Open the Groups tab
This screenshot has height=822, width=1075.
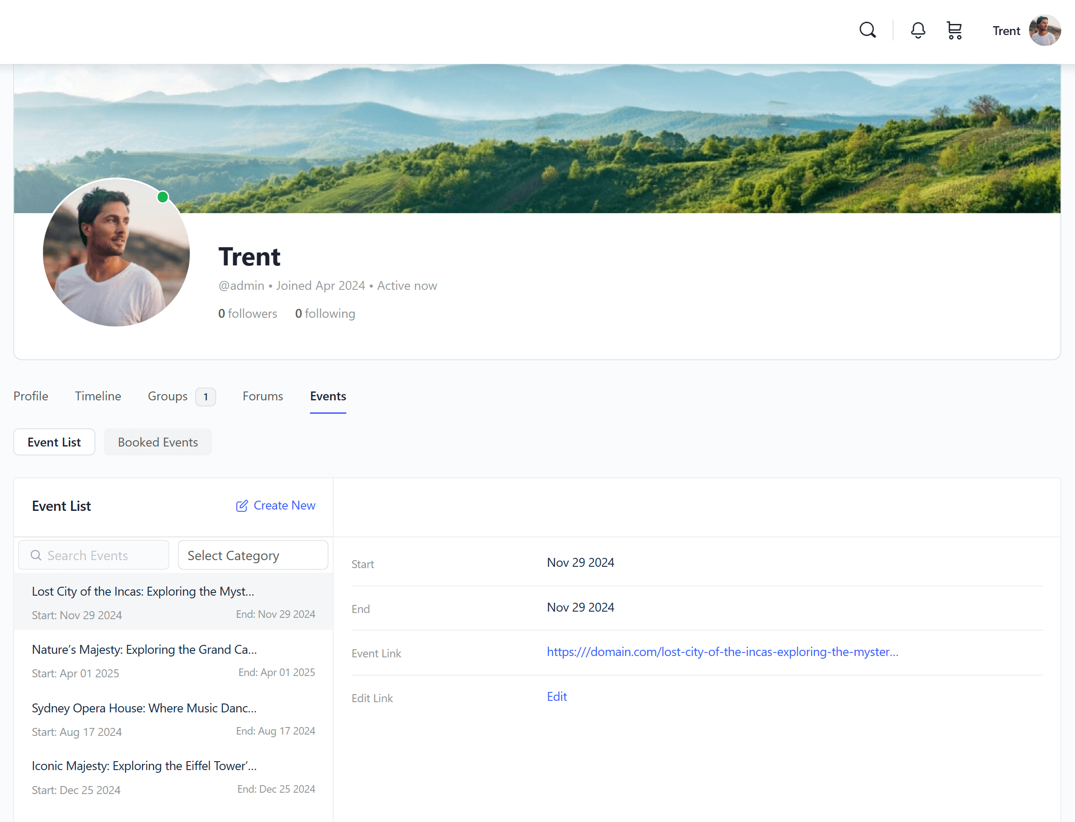point(168,396)
